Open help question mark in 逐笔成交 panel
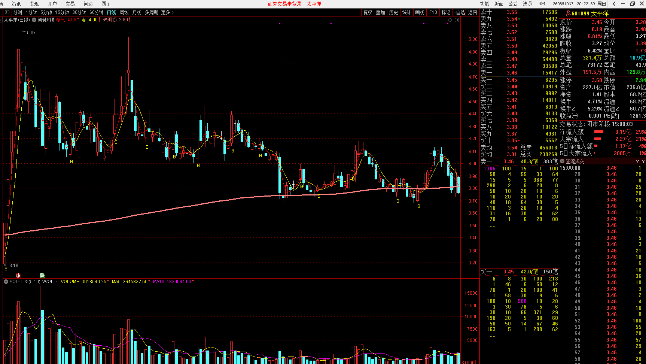Image resolution: width=646 pixels, height=364 pixels. (643, 161)
